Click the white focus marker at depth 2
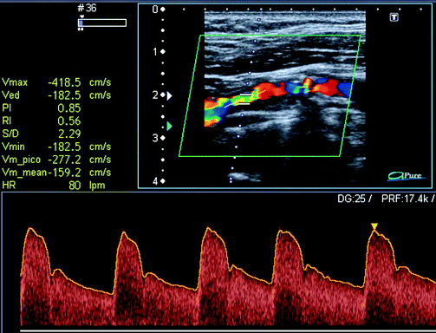Screen dimensions: 436x333 [x=170, y=95]
